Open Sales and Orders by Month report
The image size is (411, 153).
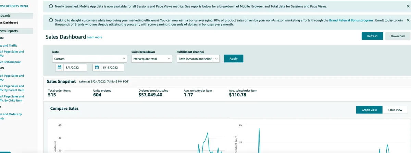pos(11,116)
